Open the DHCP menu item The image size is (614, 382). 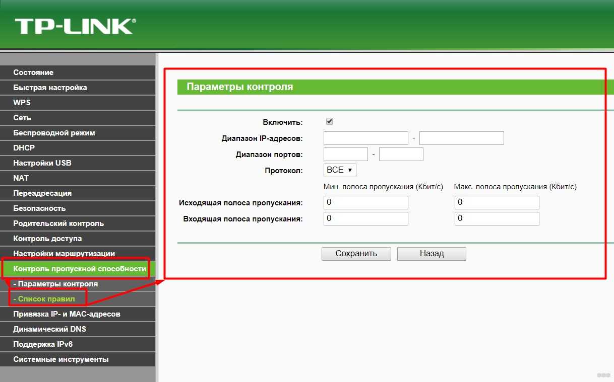pos(78,148)
